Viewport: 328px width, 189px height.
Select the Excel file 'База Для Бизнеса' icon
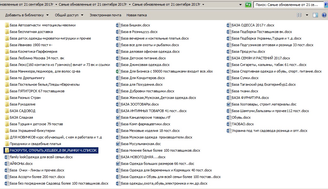click(119, 71)
